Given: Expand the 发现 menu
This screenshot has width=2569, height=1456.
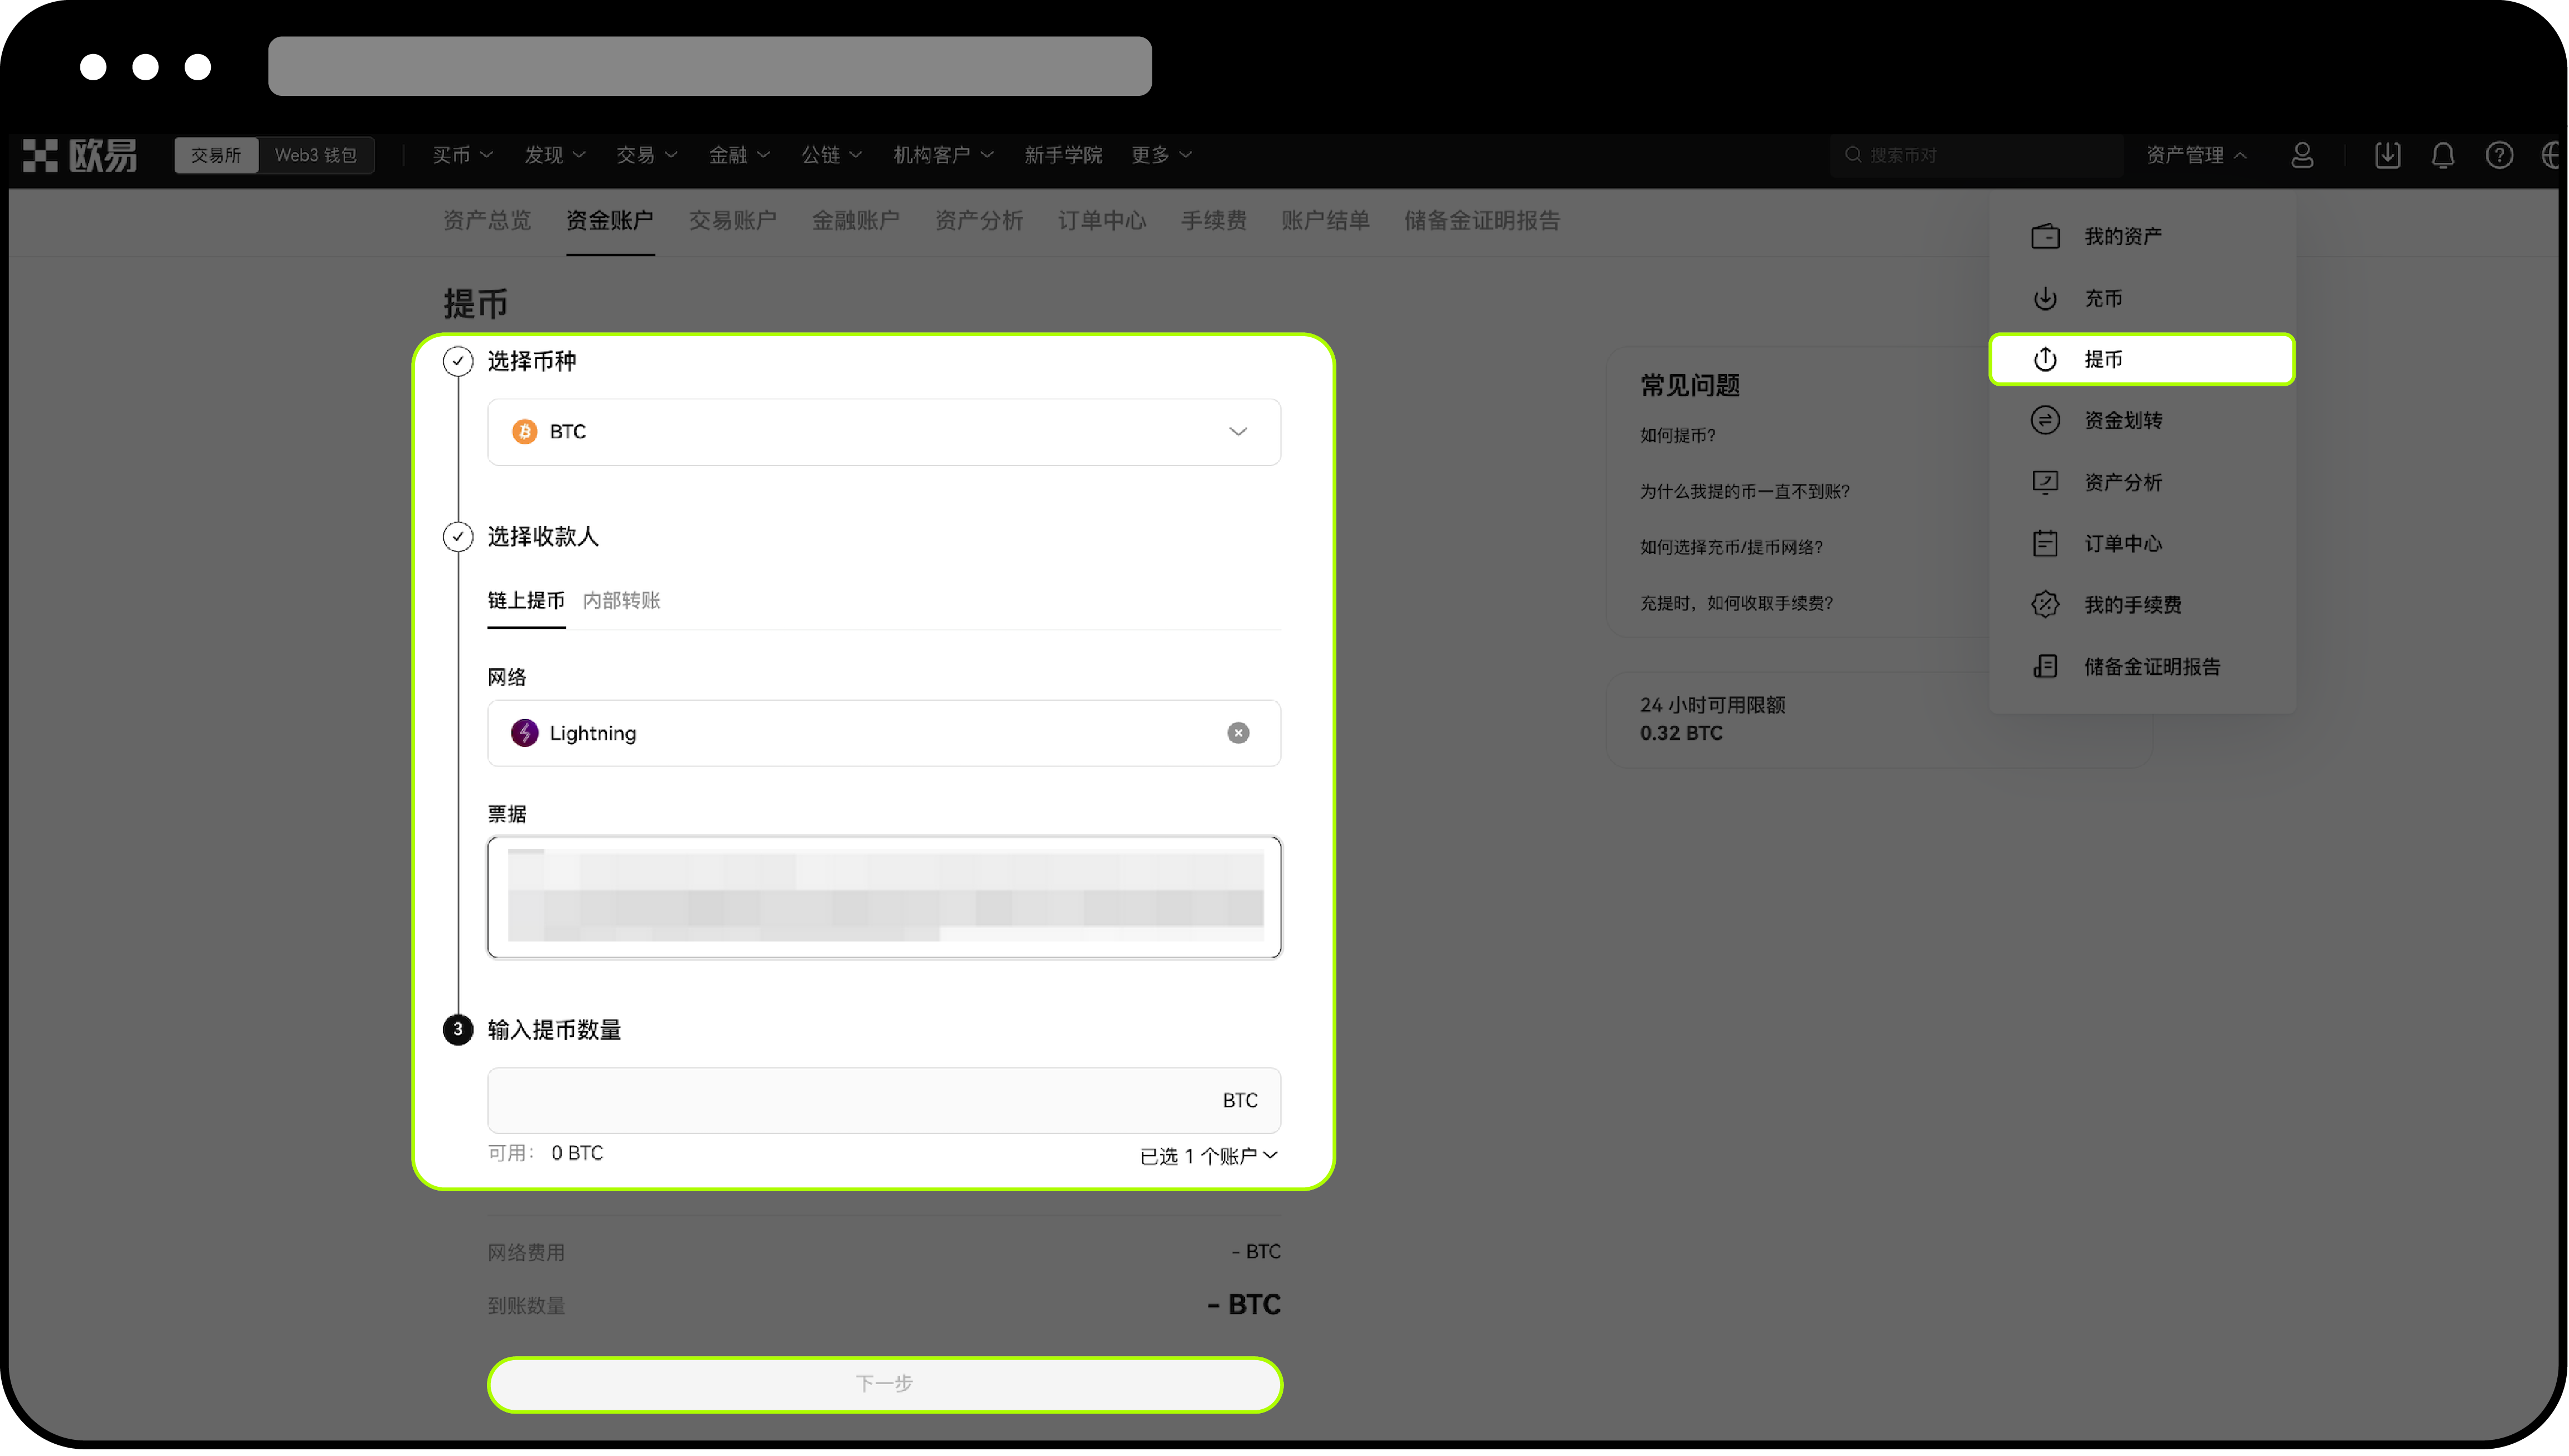Looking at the screenshot, I should click(x=554, y=155).
